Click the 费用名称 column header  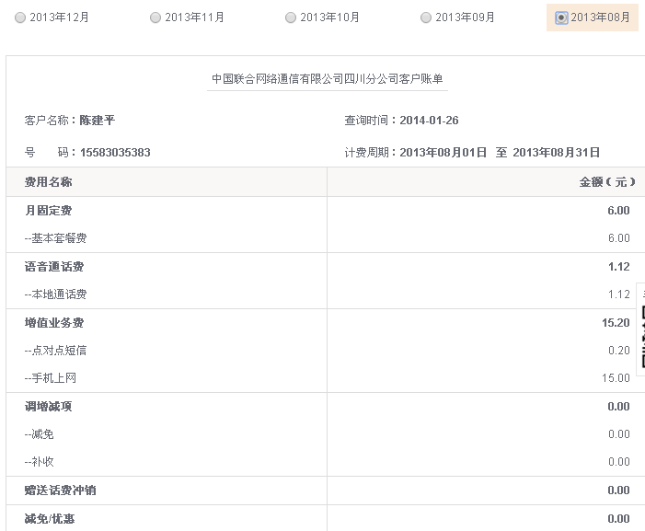pos(48,182)
